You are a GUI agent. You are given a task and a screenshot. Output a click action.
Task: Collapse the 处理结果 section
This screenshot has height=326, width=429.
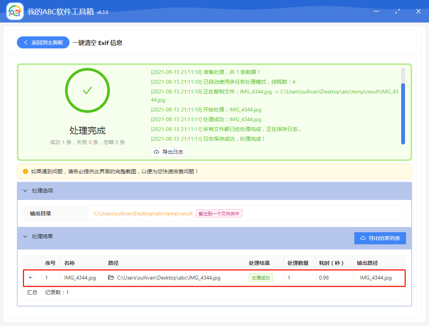pos(26,237)
